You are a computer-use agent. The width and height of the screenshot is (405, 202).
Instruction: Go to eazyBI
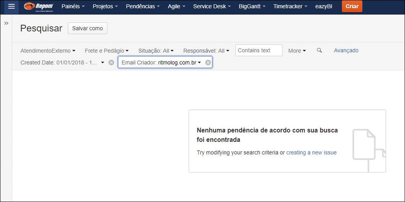(x=324, y=6)
